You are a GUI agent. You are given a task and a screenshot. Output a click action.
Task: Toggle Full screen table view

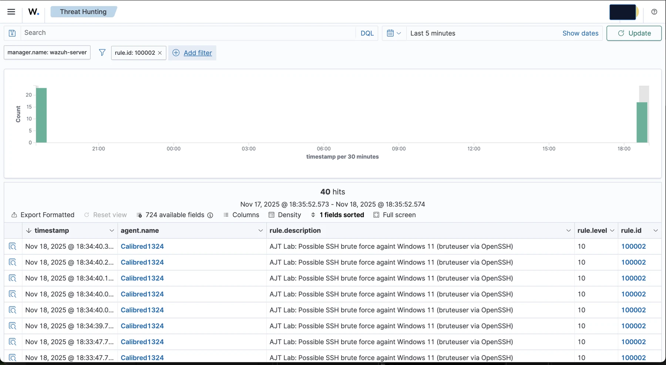pos(394,215)
